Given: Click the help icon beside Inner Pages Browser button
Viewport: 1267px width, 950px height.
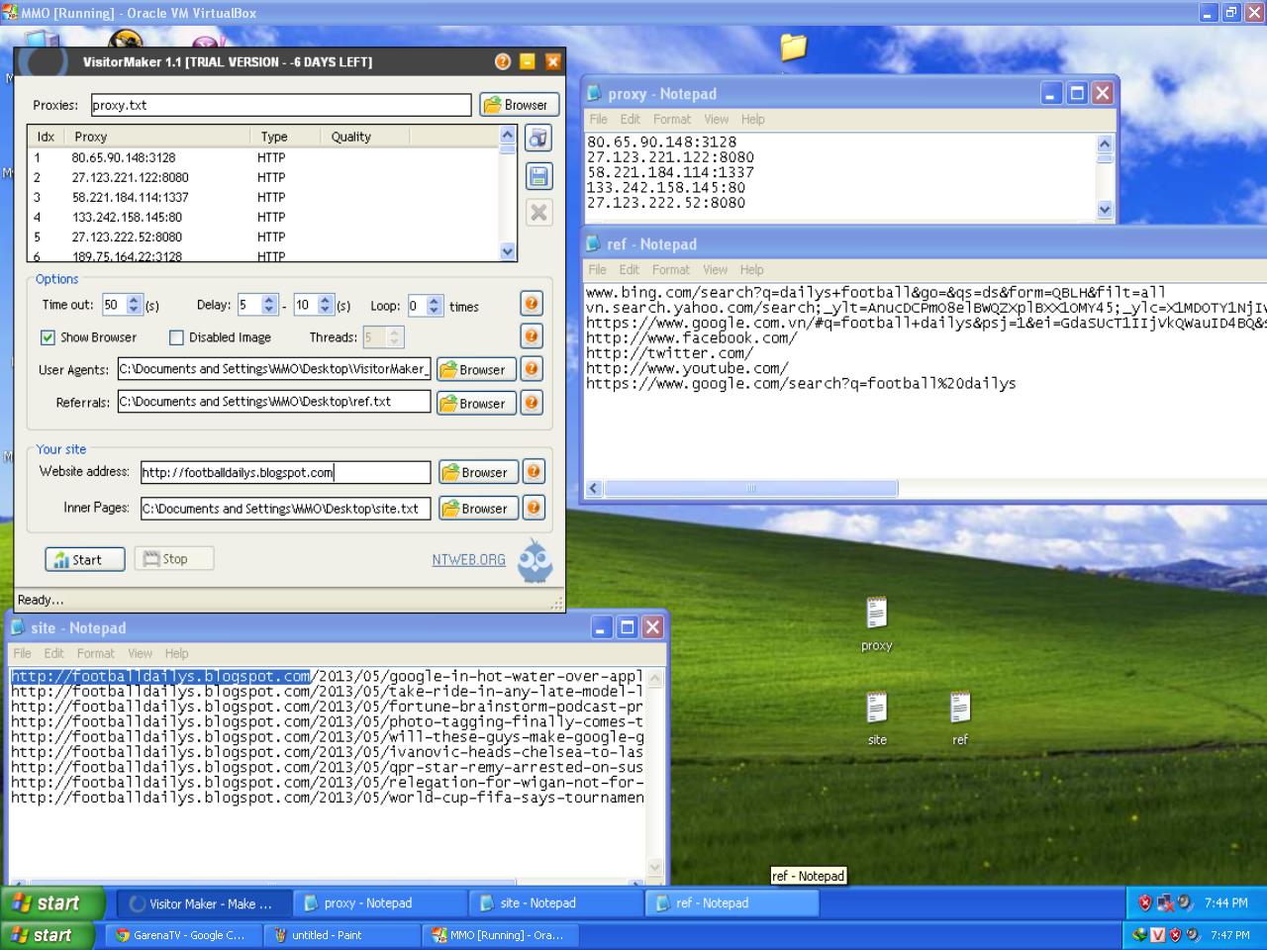Looking at the screenshot, I should [x=534, y=508].
